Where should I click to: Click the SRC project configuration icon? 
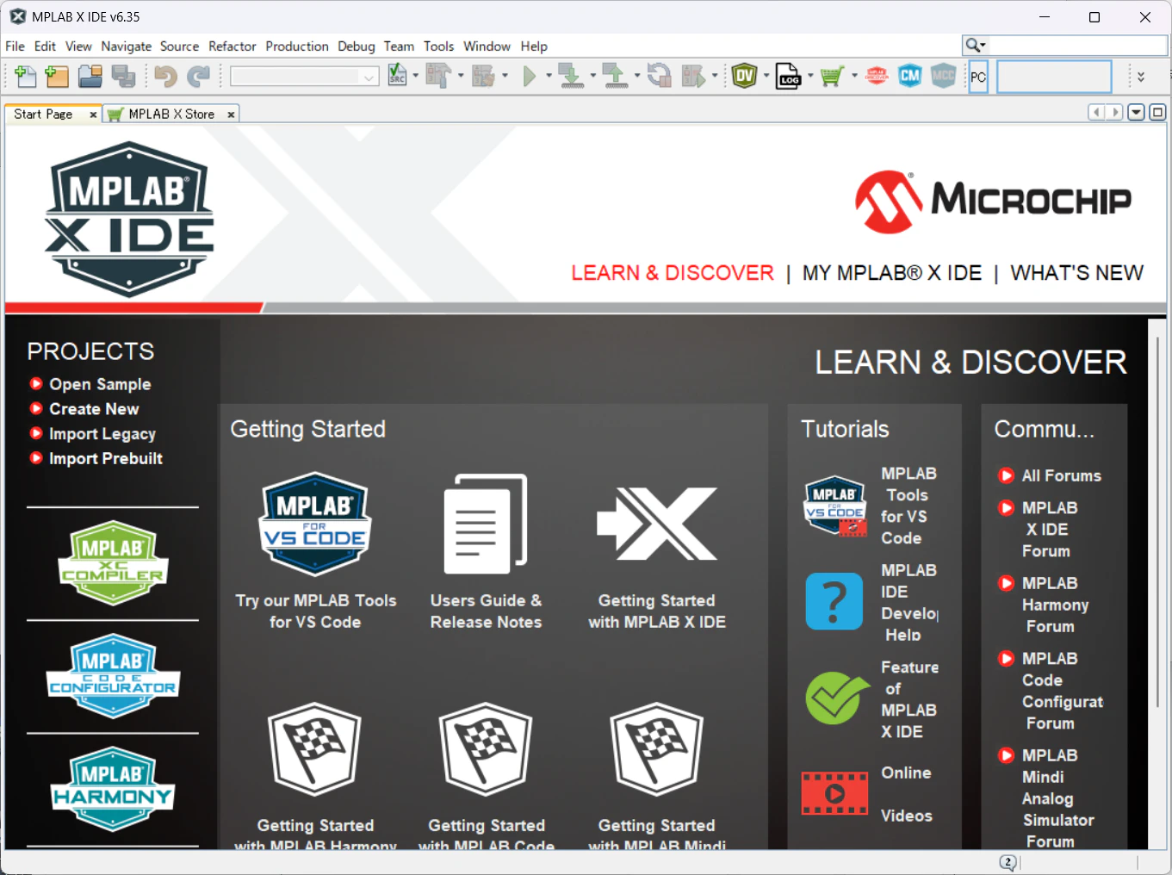click(x=397, y=76)
